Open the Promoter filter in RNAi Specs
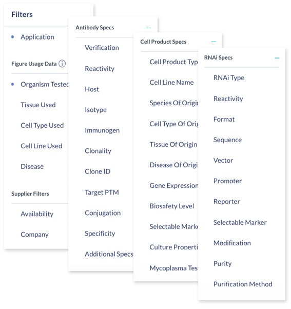The image size is (291, 309). click(x=227, y=181)
